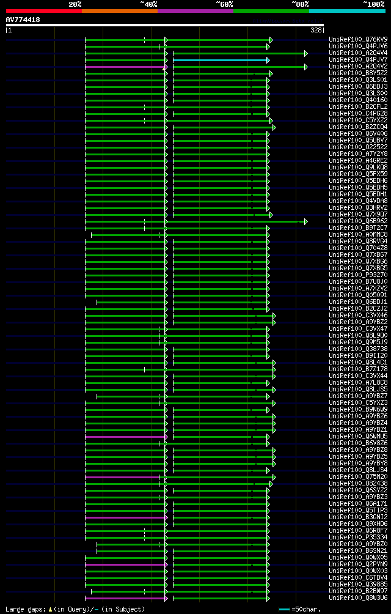Click the UniRef100_Q5FX59 label
391x614 pixels.
click(x=358, y=174)
